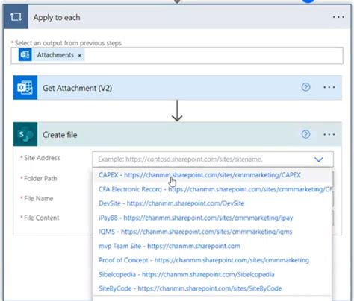The height and width of the screenshot is (301, 354).
Task: Collapse the Create file action header
Action: pos(177,134)
